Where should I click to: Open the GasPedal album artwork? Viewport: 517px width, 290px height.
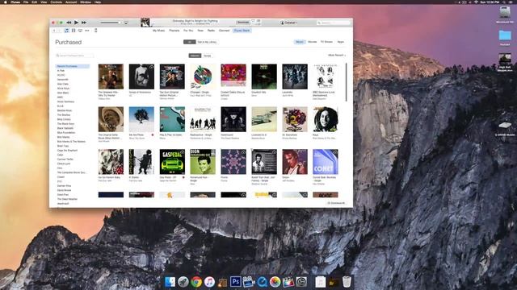click(172, 162)
